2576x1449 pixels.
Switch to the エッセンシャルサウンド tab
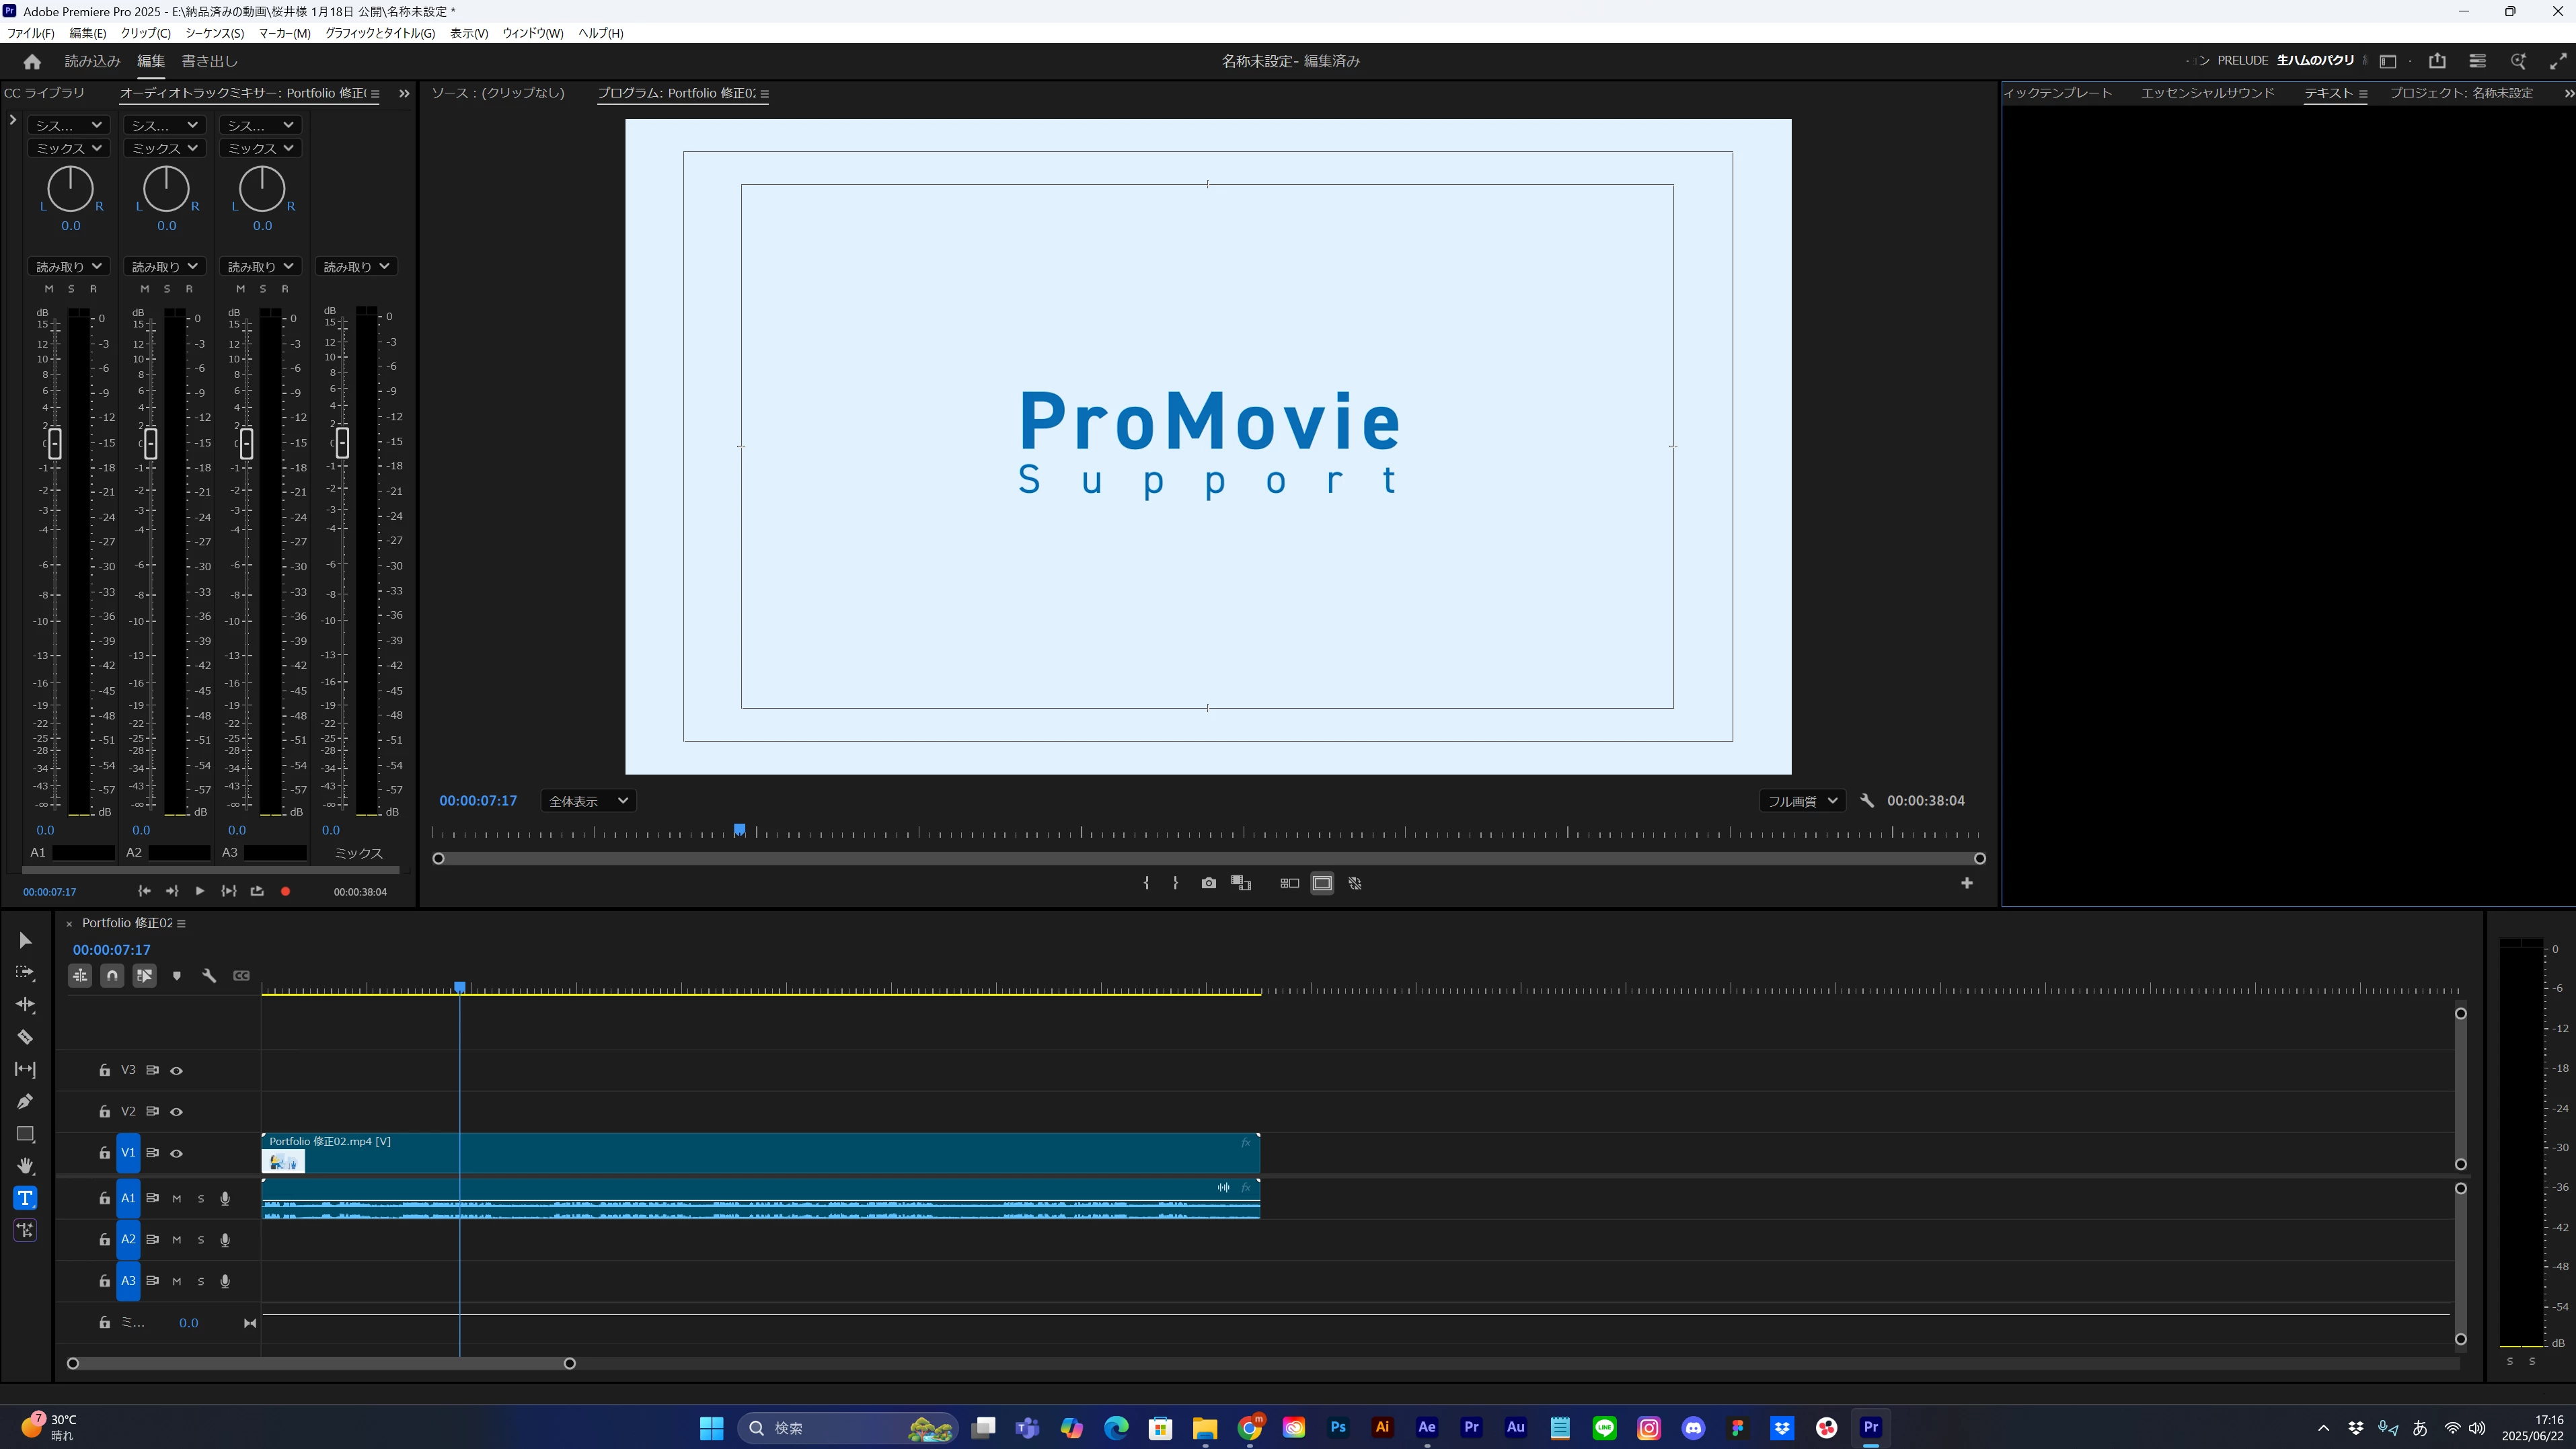2207,93
